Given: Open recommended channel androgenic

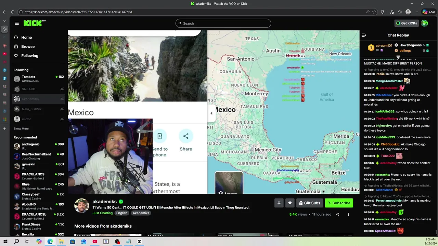Looking at the screenshot, I should tap(39, 146).
